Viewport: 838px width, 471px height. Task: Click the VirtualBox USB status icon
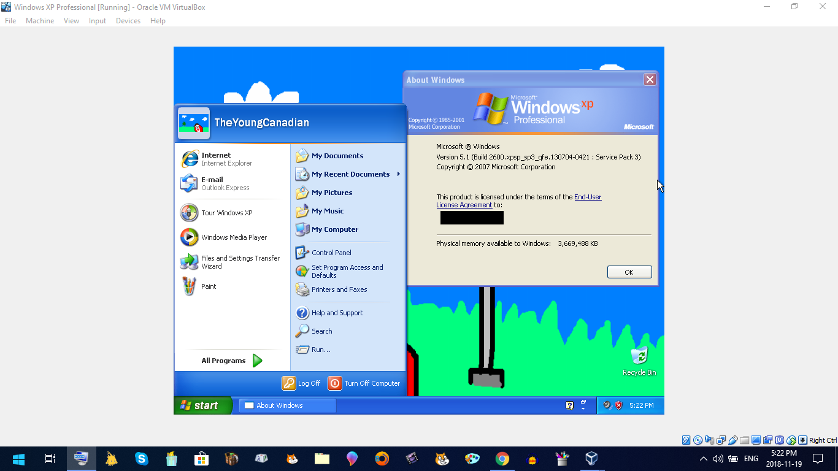[x=733, y=440]
